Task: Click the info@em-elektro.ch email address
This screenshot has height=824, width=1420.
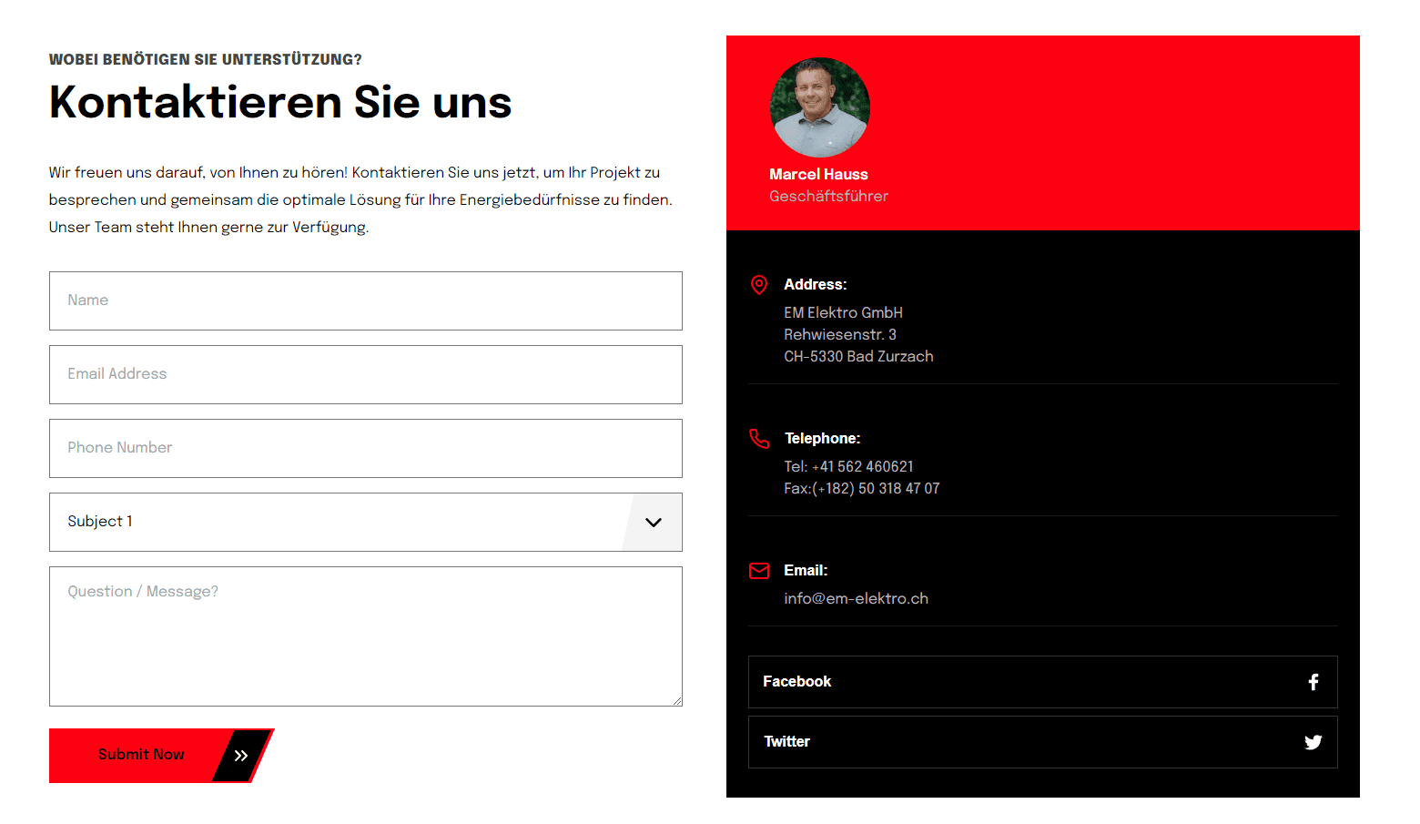Action: 856,599
